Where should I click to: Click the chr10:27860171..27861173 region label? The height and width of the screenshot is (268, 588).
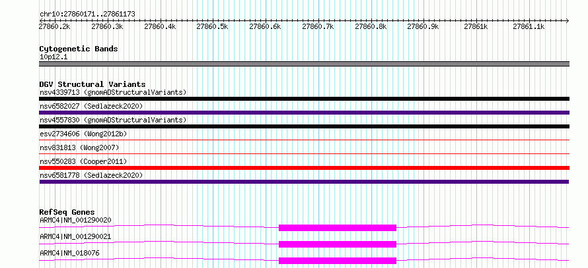click(87, 14)
